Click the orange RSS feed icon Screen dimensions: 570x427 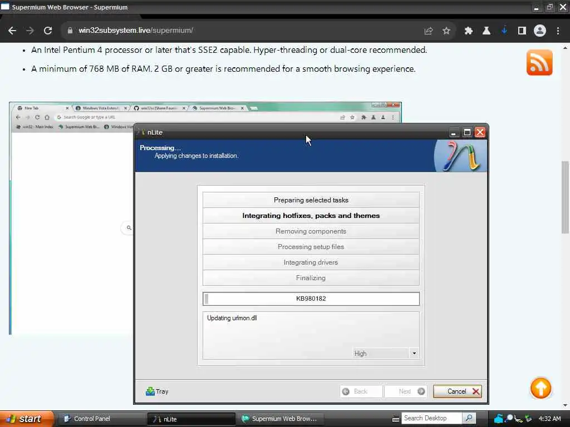539,62
